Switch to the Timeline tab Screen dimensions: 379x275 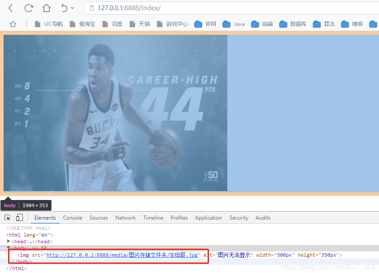[x=153, y=218]
